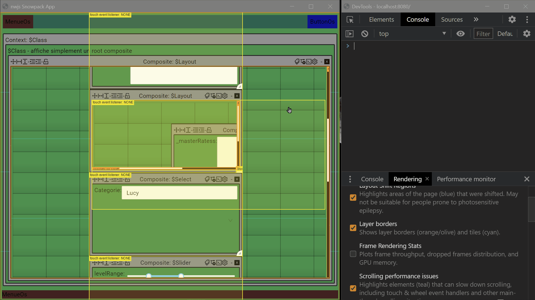Open the top context dropdown in console
This screenshot has height=300, width=535.
coord(412,34)
